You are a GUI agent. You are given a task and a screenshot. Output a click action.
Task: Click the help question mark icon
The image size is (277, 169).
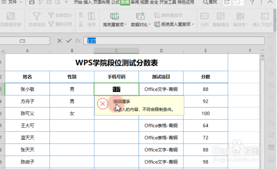252,2
